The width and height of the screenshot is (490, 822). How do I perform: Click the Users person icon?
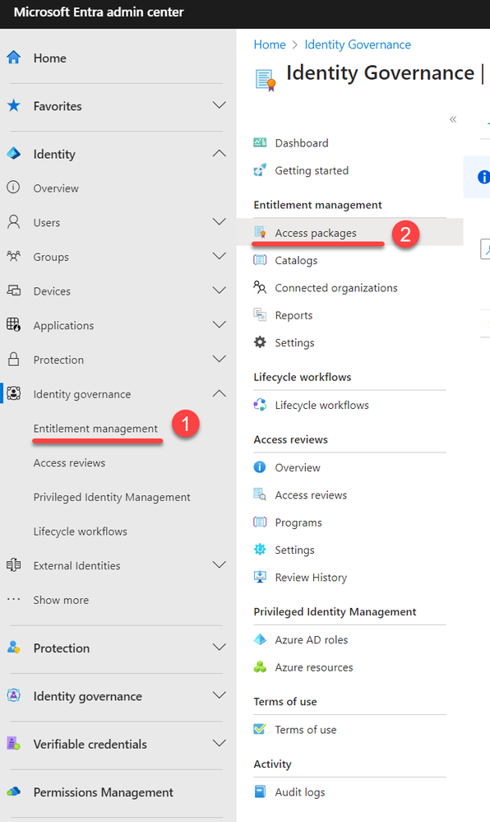[14, 222]
